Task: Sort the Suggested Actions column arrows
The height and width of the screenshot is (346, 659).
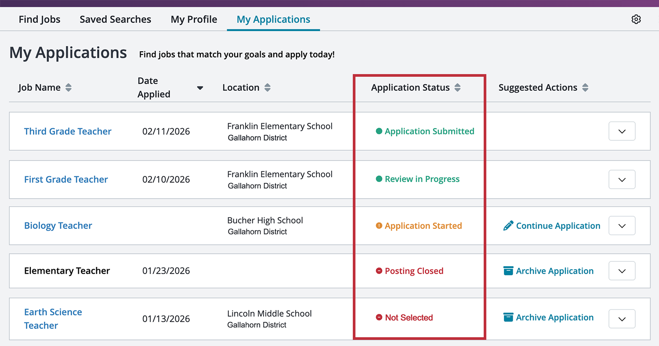Action: pos(585,87)
